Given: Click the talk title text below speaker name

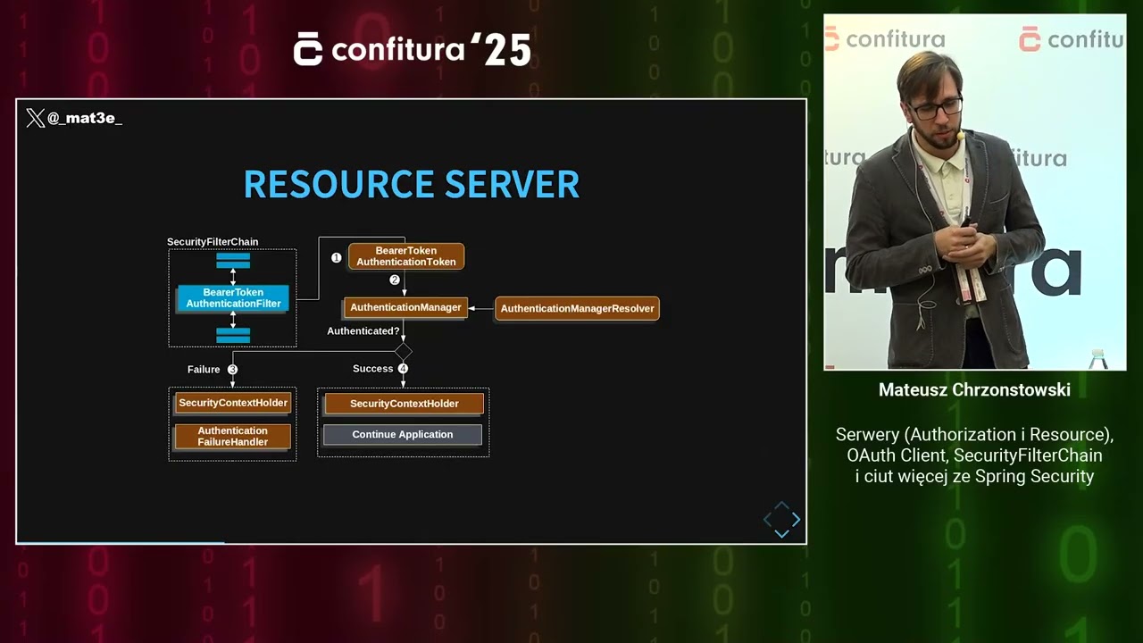Looking at the screenshot, I should (974, 455).
